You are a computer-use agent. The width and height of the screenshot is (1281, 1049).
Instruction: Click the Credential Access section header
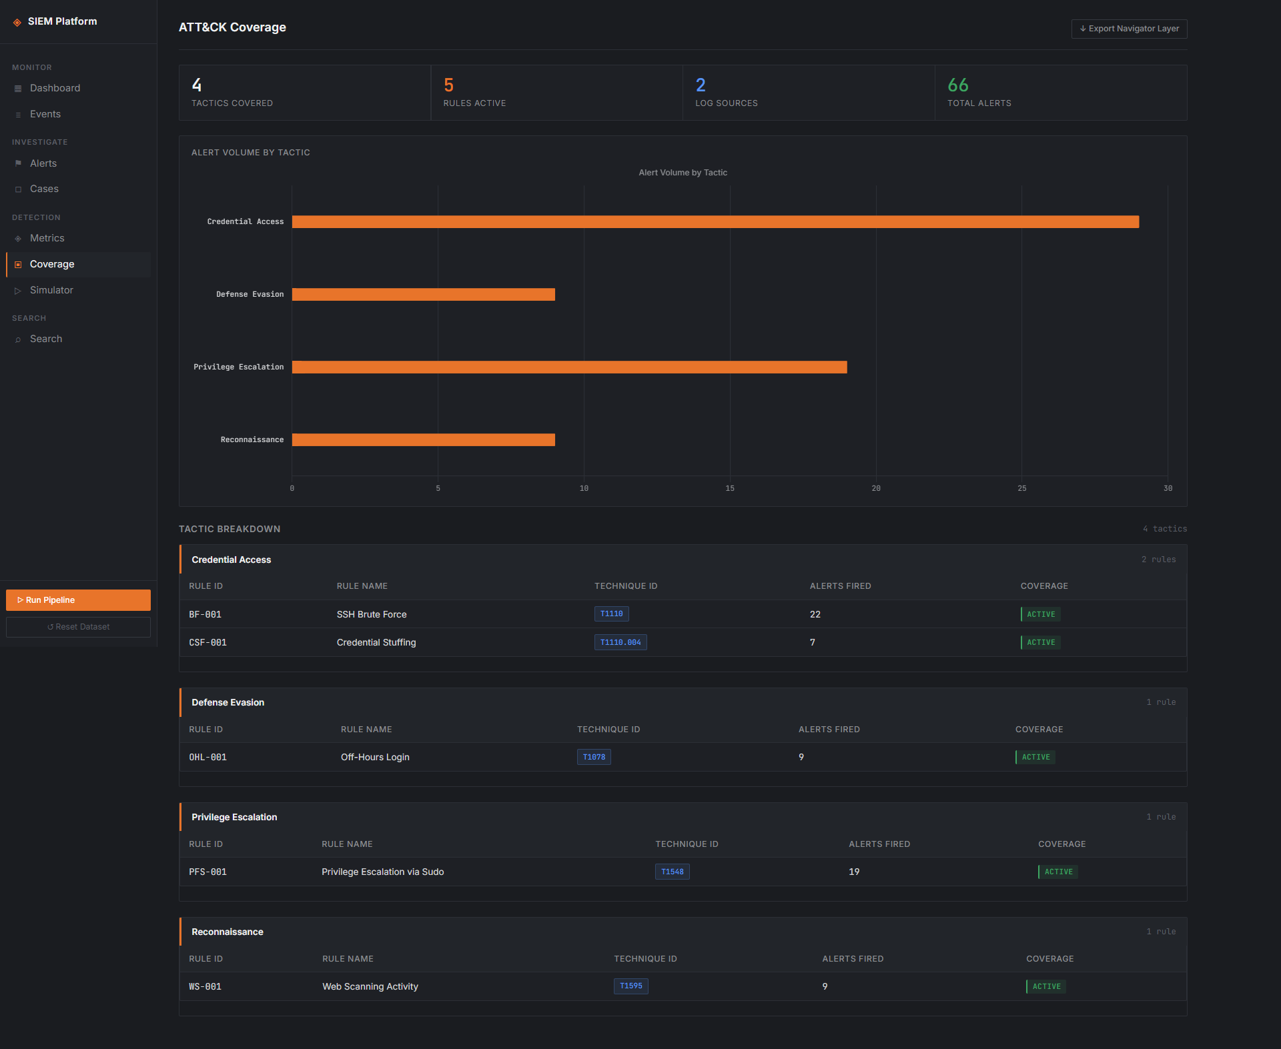(683, 560)
